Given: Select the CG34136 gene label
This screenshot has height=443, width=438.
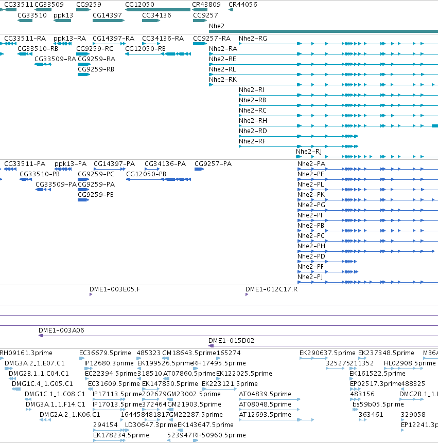Looking at the screenshot, I should tap(156, 15).
